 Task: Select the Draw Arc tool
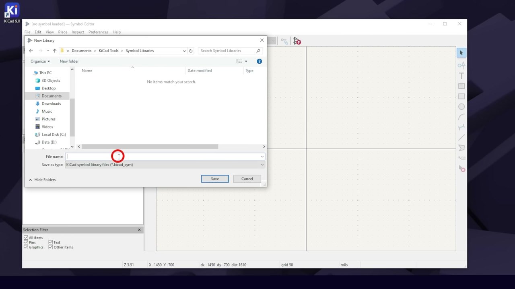pos(461,117)
